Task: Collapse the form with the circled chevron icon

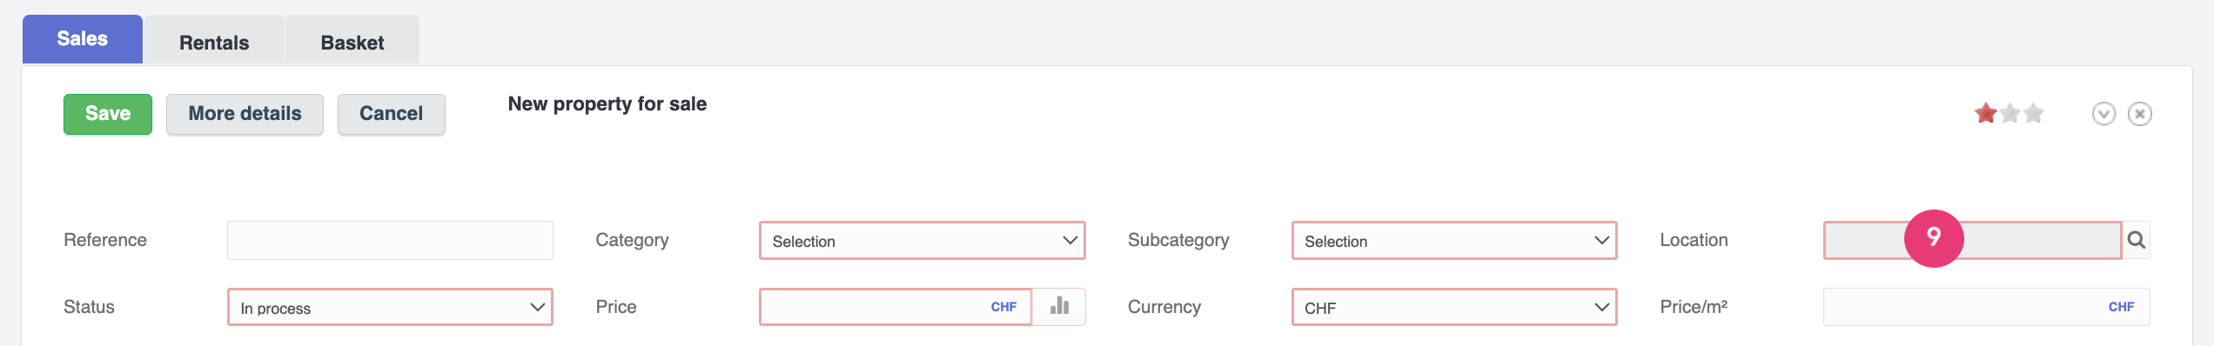Action: 2103,114
